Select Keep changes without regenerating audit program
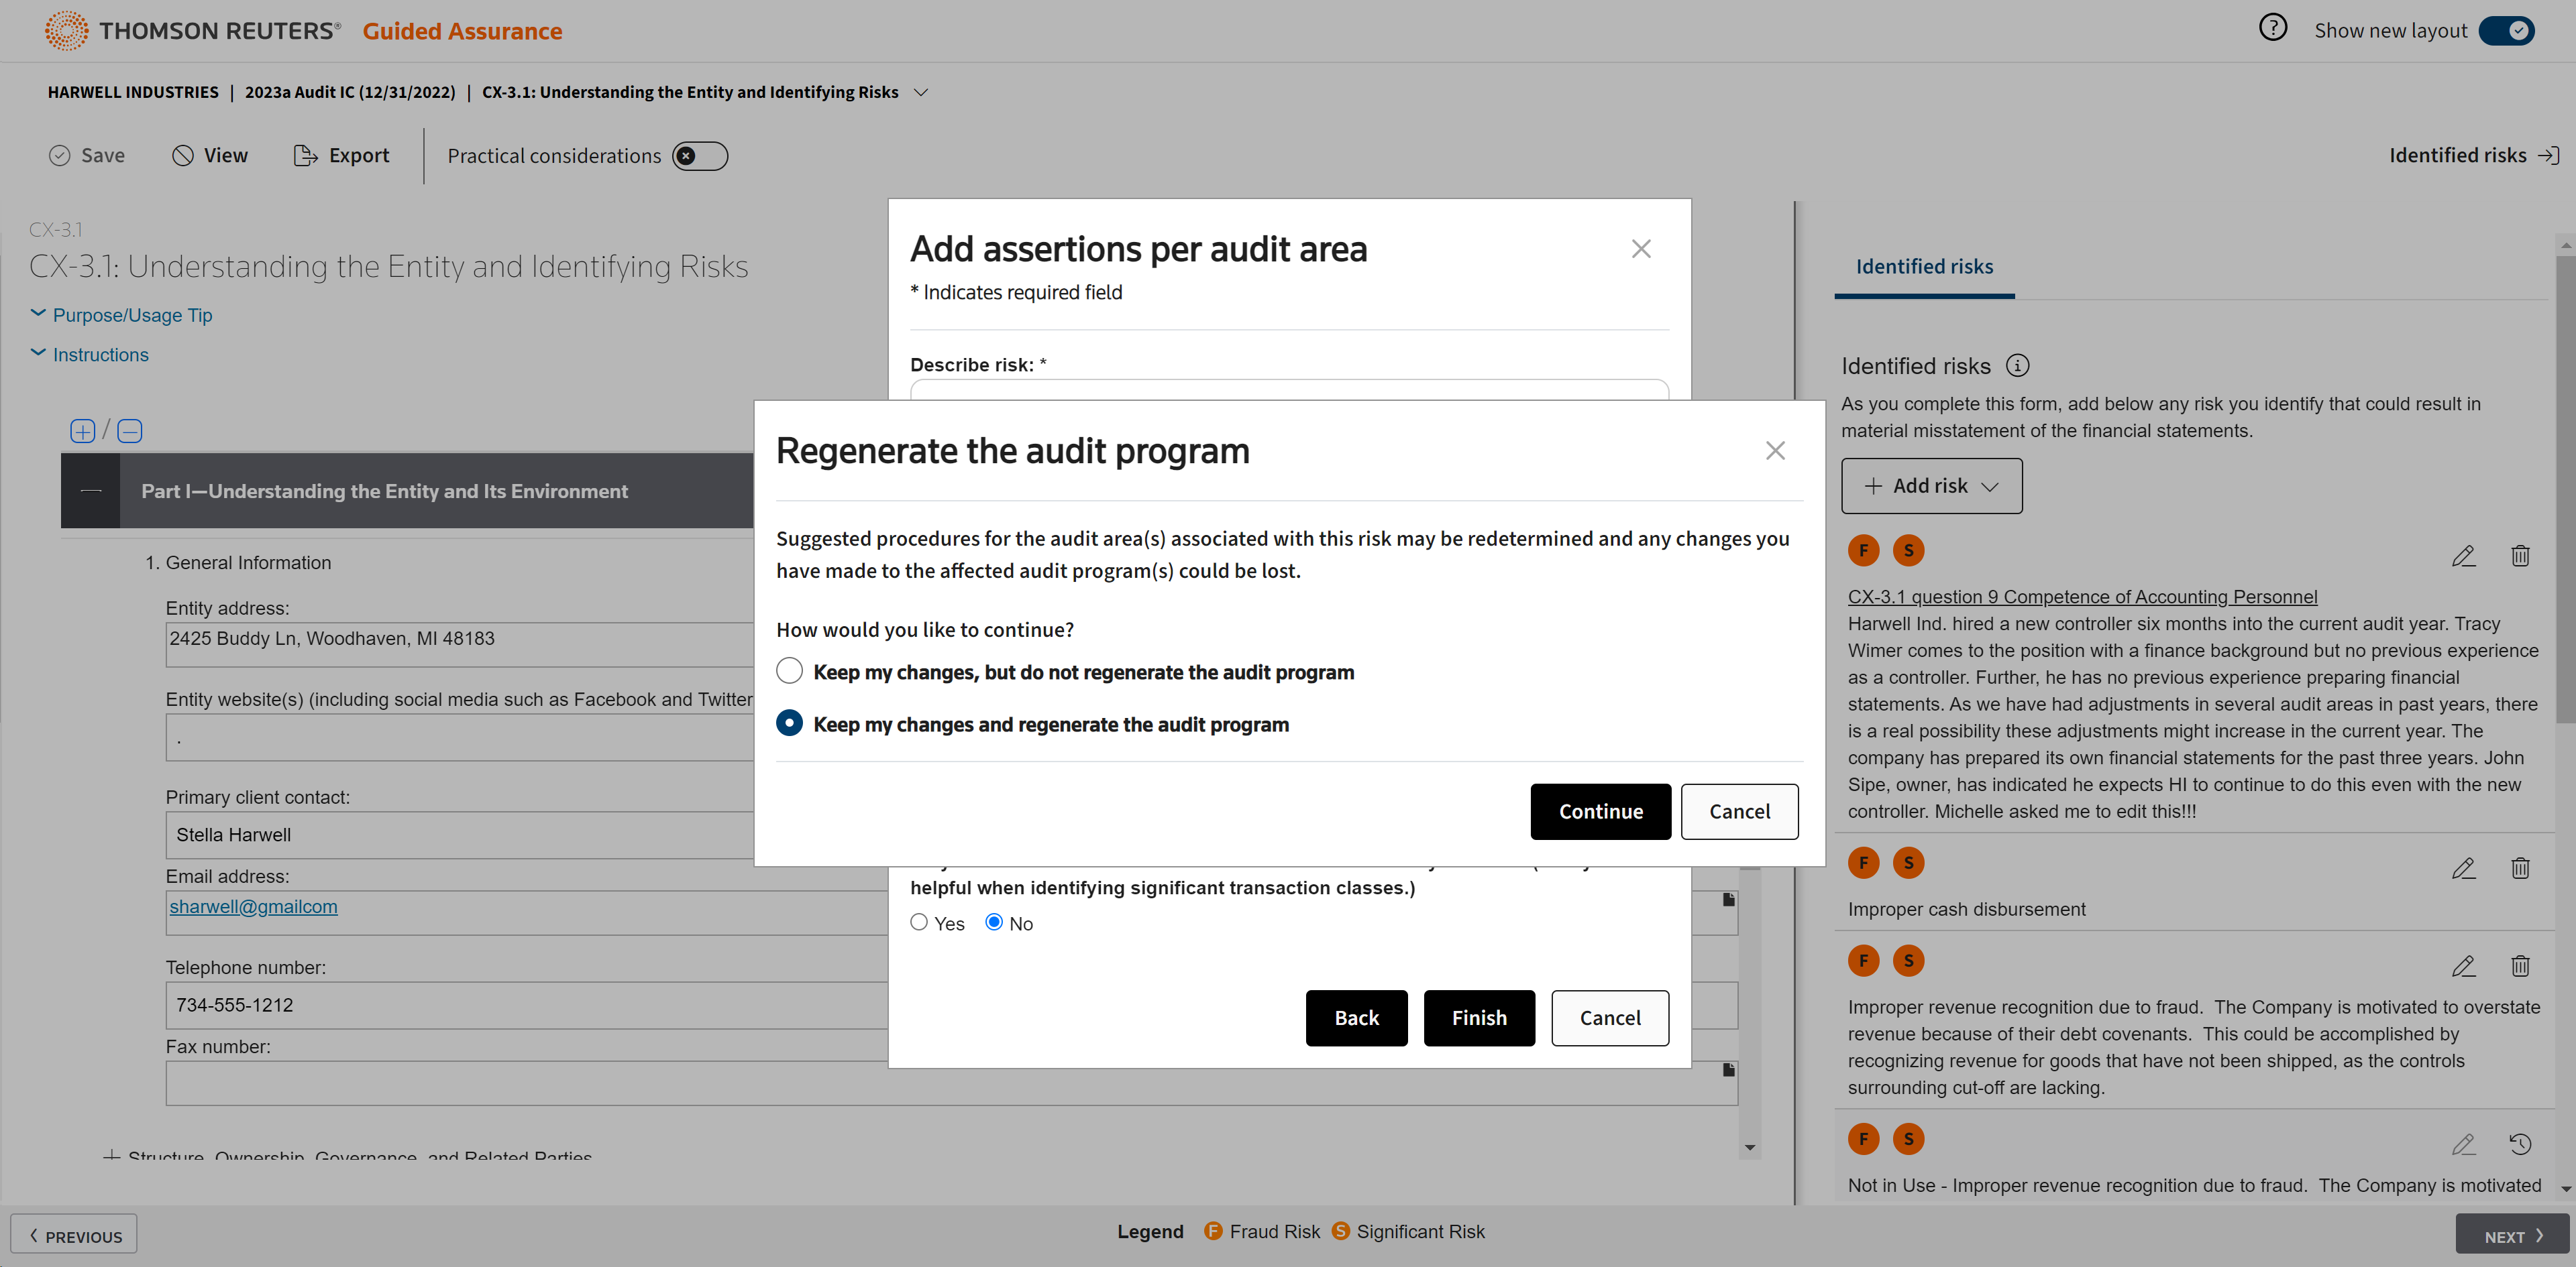 tap(789, 670)
